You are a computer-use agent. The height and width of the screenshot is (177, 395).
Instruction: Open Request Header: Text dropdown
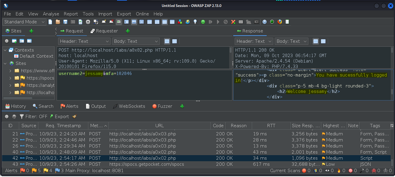[84, 41]
